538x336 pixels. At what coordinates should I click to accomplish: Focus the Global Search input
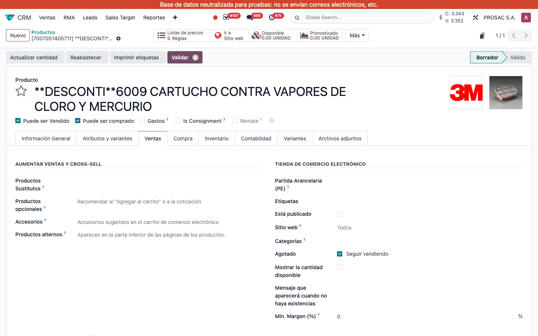(366, 18)
